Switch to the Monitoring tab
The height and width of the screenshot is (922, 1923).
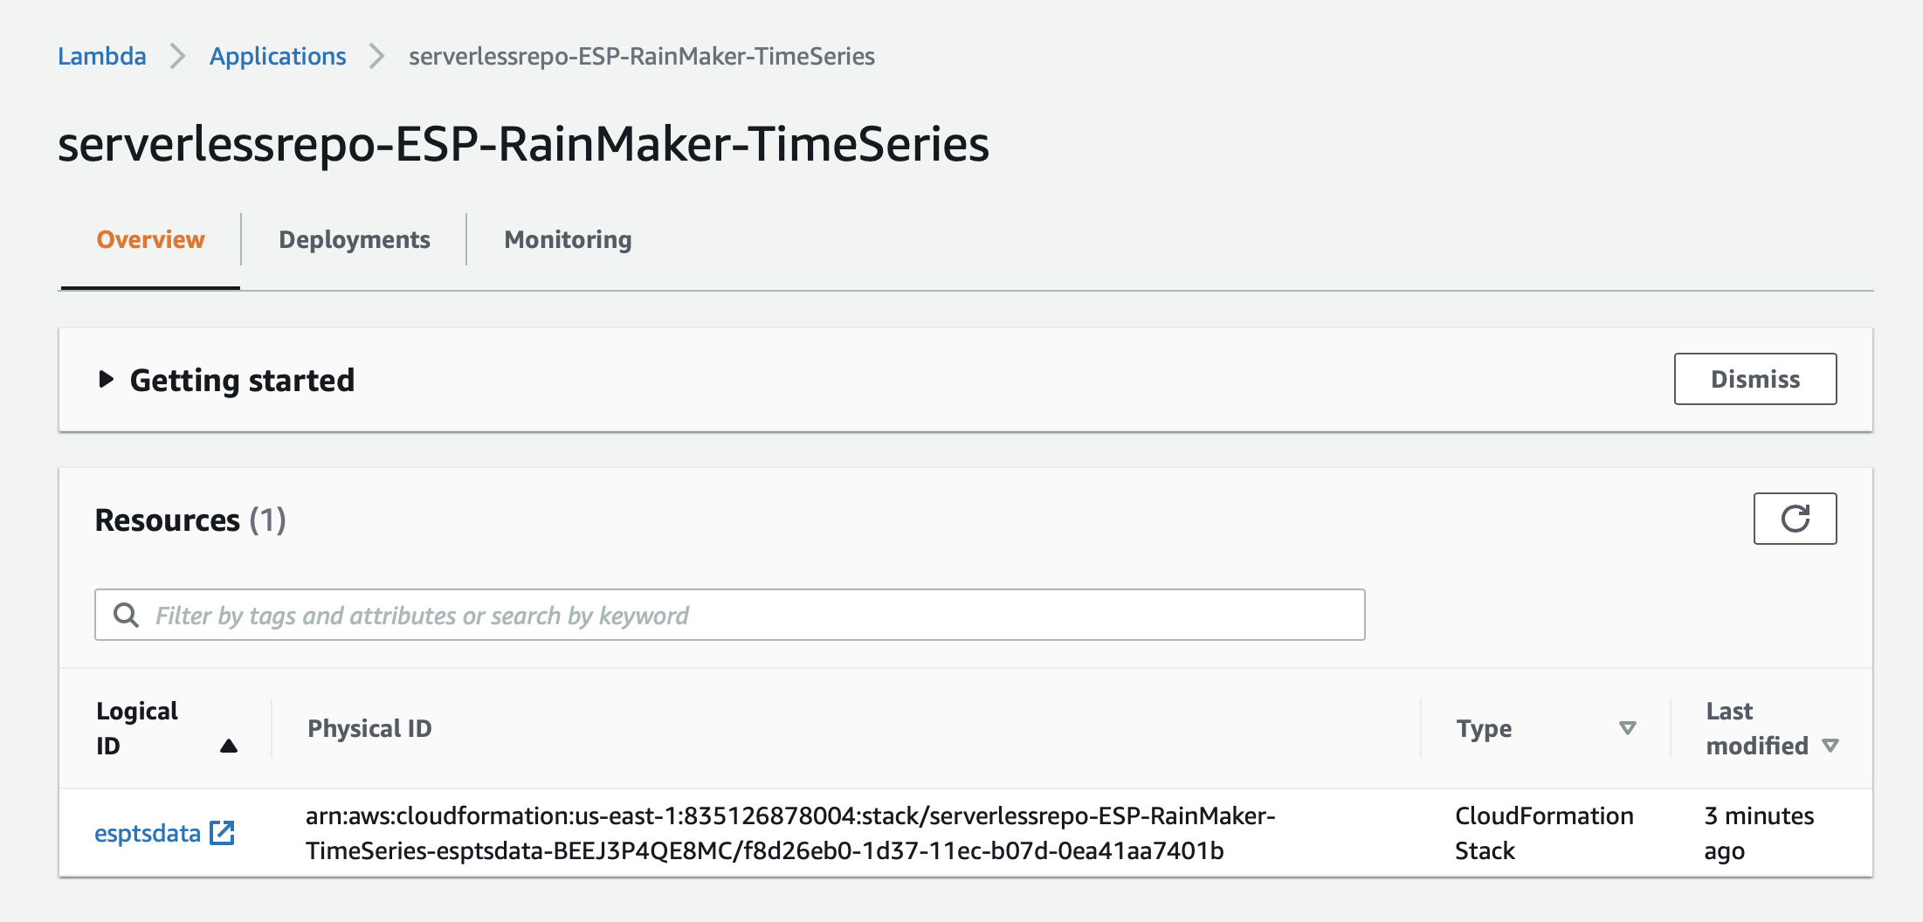coord(568,239)
